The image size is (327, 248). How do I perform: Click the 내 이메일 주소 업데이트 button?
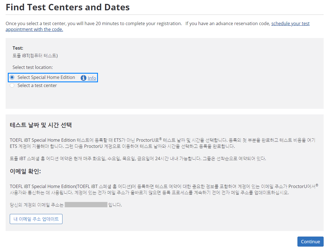36,219
